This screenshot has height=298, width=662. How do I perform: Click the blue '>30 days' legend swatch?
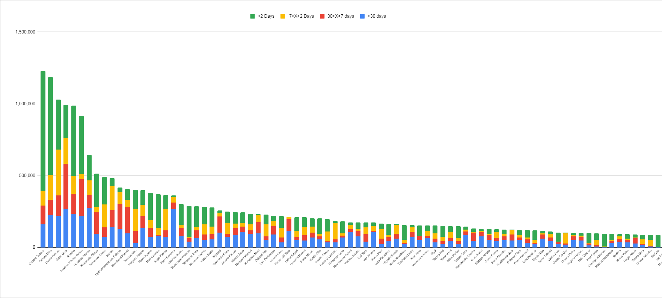(362, 16)
